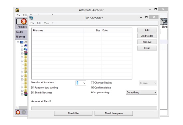
Task: Maximize the File Shredder window
Action: point(146,17)
